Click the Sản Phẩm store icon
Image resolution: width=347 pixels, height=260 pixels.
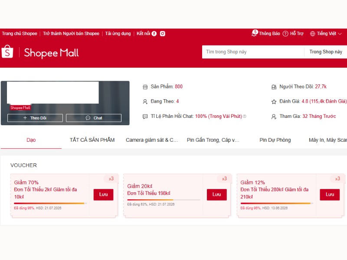point(145,87)
